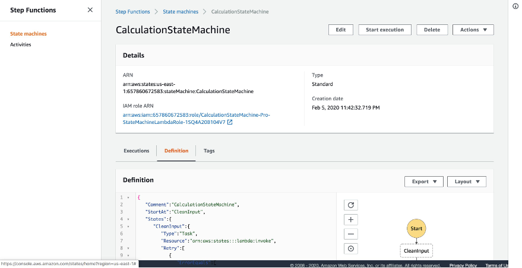Click the "Comment" line in code
This screenshot has width=522, height=268.
click(192, 205)
